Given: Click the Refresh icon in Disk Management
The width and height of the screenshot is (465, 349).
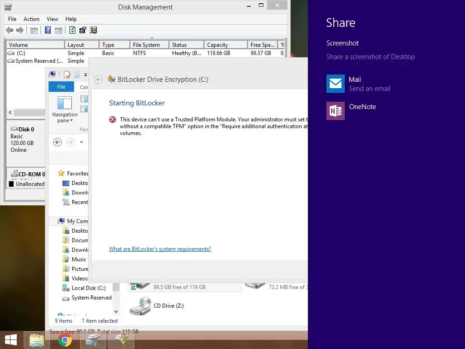Looking at the screenshot, I should pos(72,30).
